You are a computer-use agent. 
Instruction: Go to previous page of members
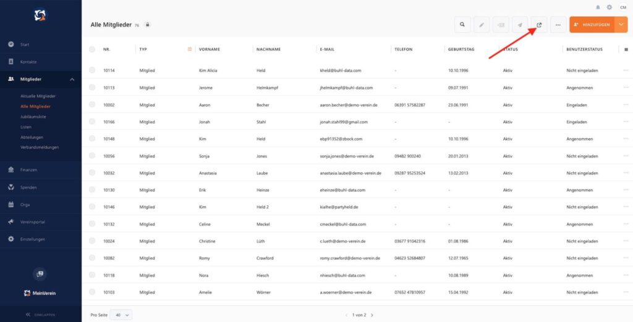[346, 315]
